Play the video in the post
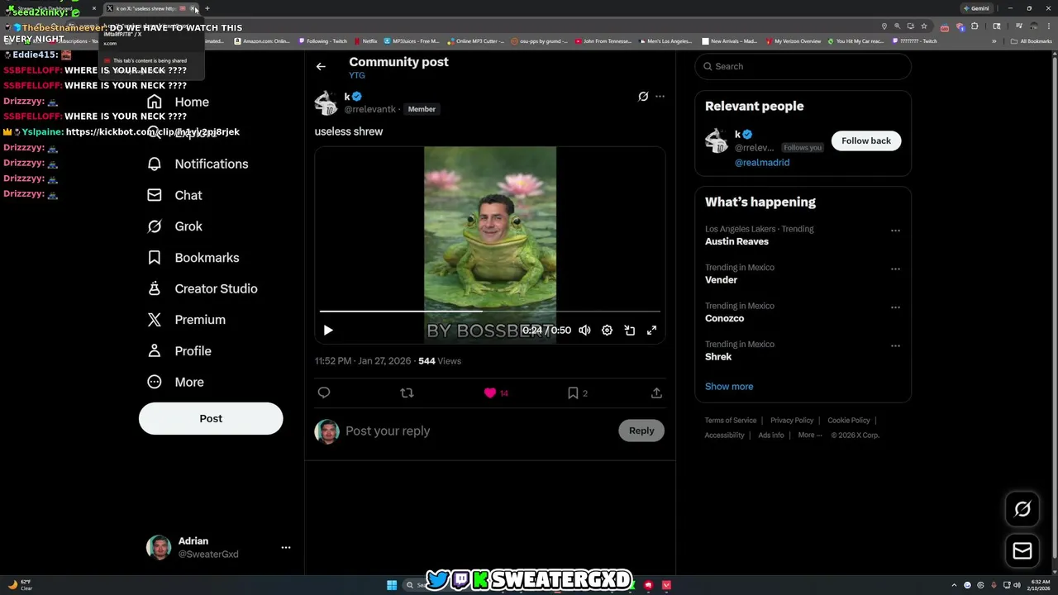Image resolution: width=1058 pixels, height=595 pixels. [328, 331]
